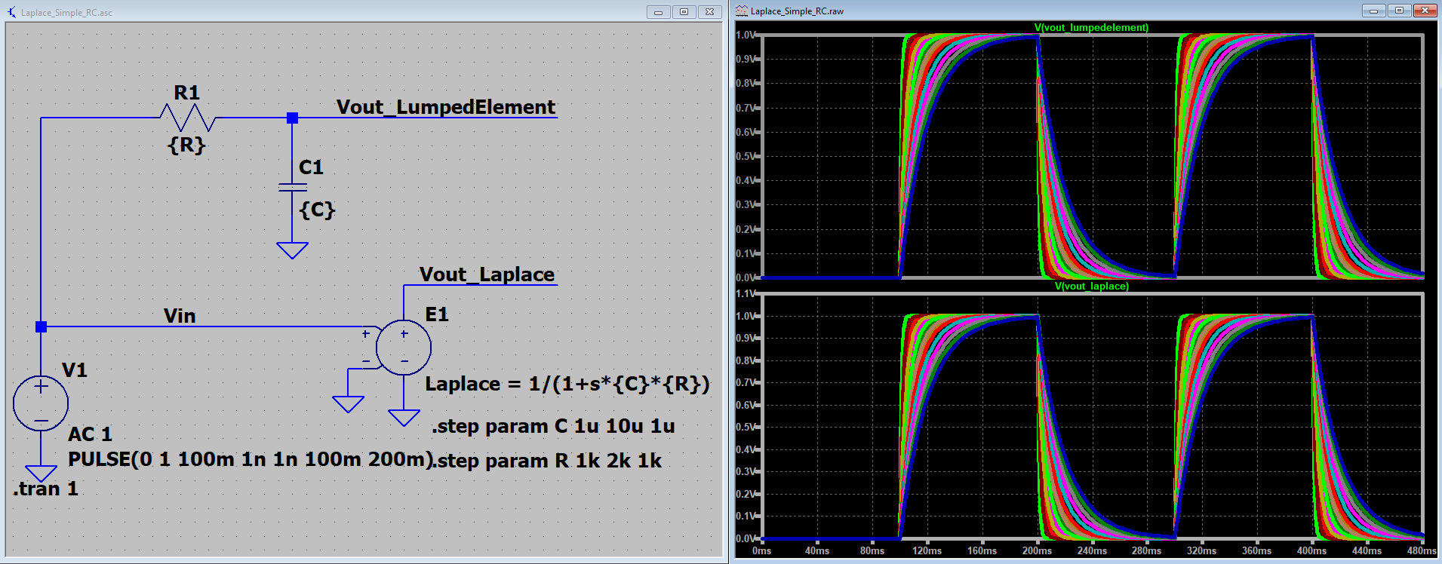Select the C1 capacitor symbol
Viewport: 1442px width, 564px height.
[x=292, y=187]
